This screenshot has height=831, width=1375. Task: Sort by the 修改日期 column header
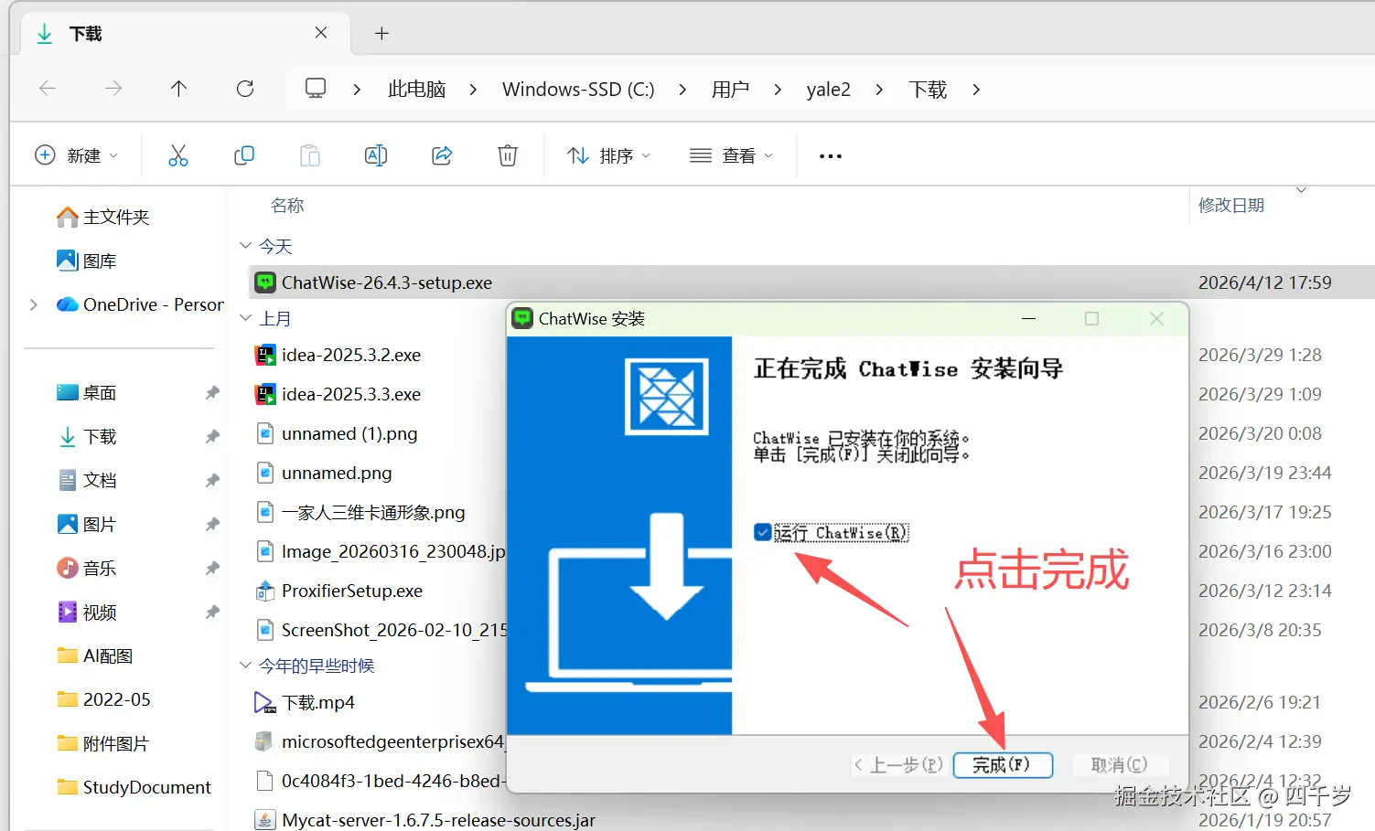1231,206
